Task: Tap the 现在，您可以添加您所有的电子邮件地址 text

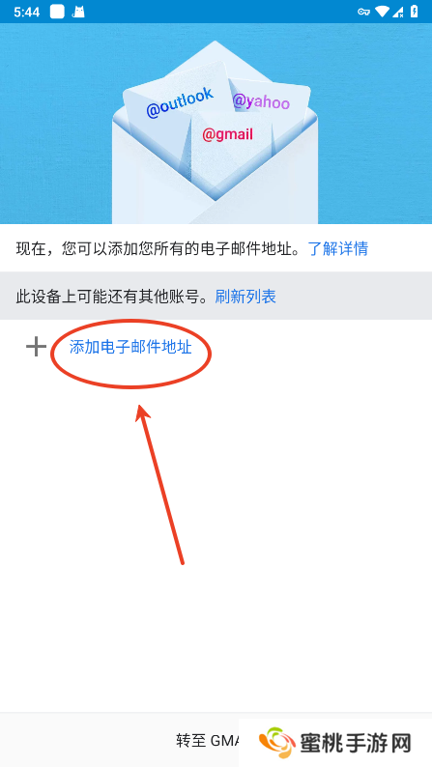Action: (x=161, y=248)
